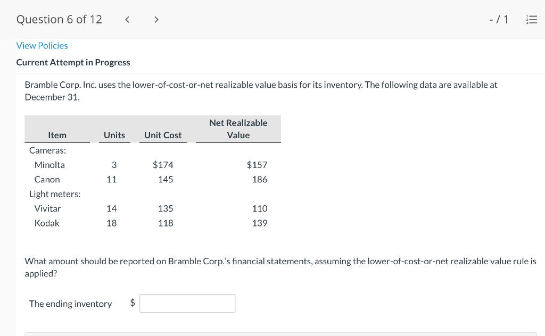Viewport: 545px width, 336px height.
Task: Open the question list menu icon
Action: pyautogui.click(x=531, y=20)
